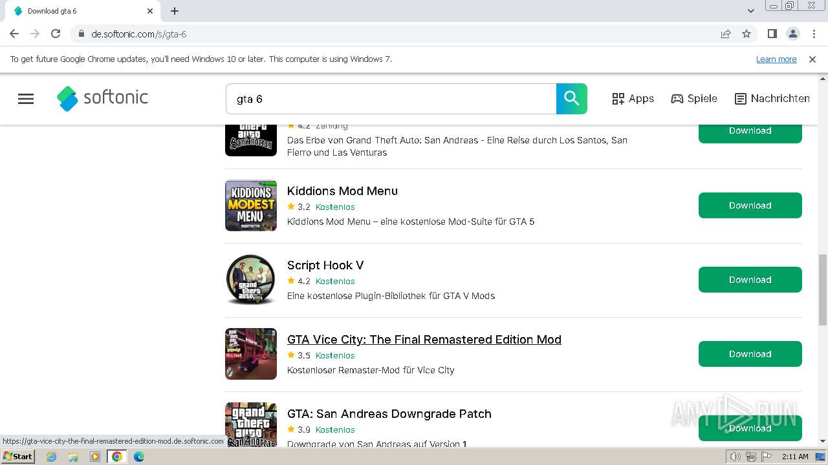This screenshot has height=465, width=828.
Task: Download Kiddions Mod Menu
Action: point(750,205)
